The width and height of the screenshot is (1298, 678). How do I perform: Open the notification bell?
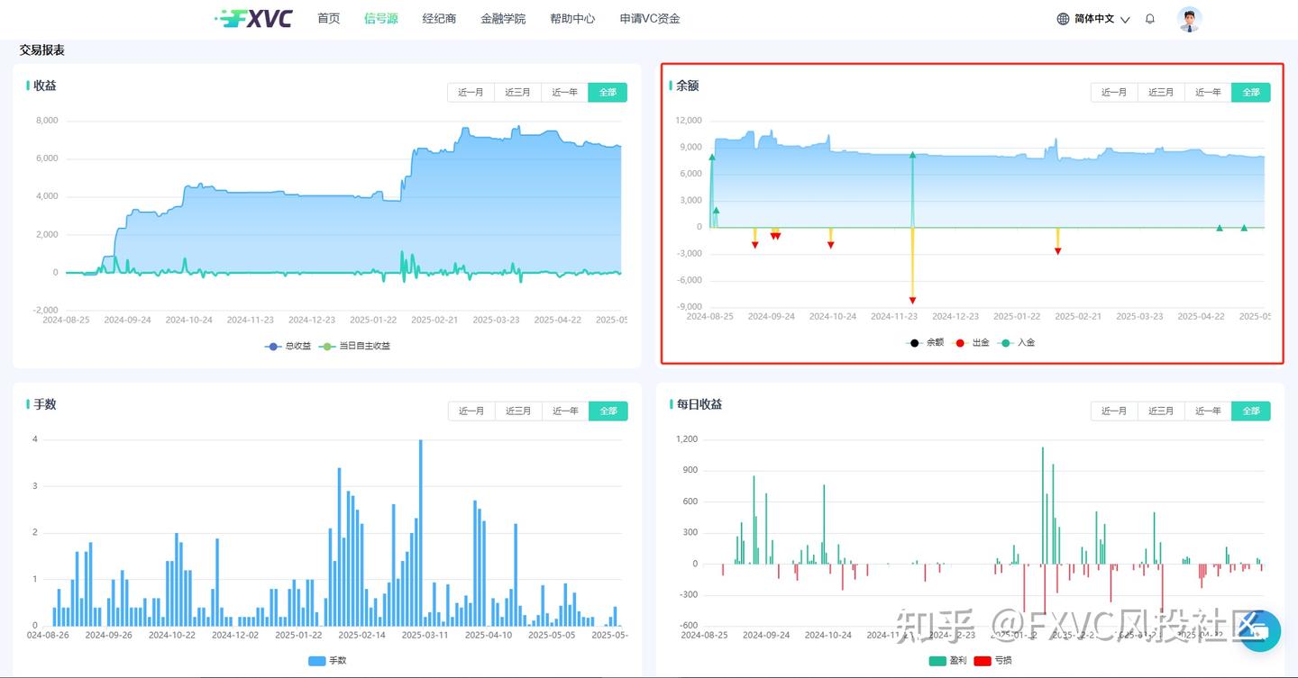tap(1149, 19)
